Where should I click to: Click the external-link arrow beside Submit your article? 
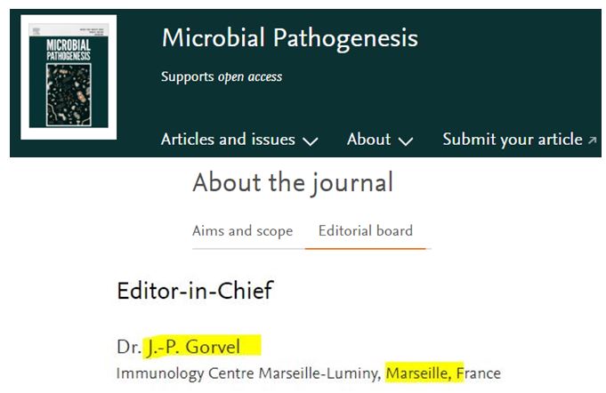click(591, 140)
